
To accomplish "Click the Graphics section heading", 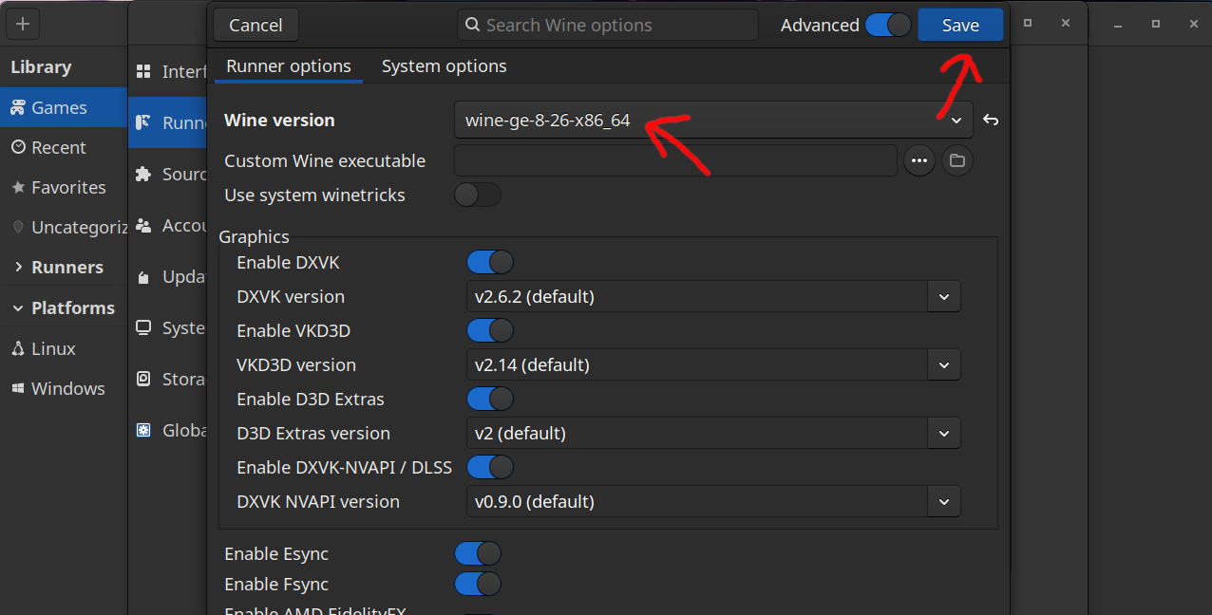I will (254, 237).
